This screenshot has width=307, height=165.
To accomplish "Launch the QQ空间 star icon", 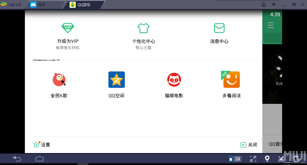I will (117, 80).
